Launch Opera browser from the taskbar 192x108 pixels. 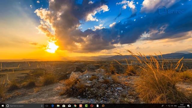pyautogui.click(x=92, y=106)
